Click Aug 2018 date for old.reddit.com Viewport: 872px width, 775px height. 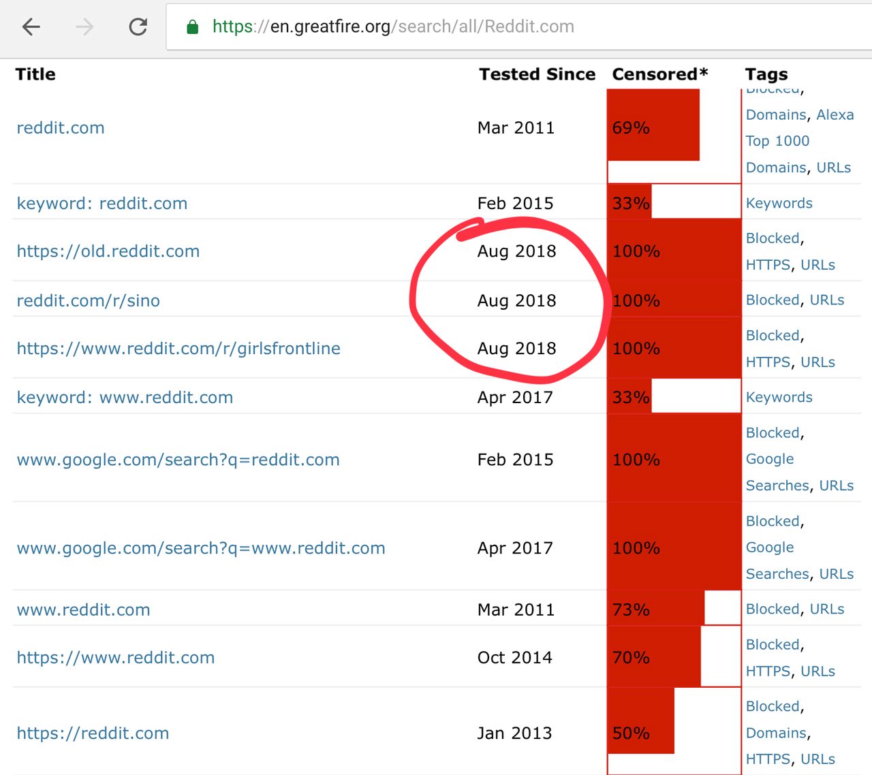pos(517,251)
